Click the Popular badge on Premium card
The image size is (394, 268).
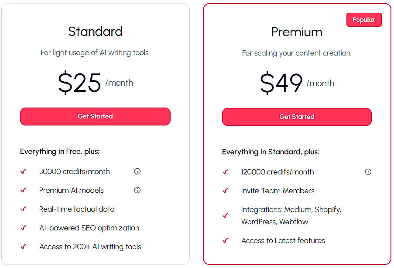pos(364,20)
